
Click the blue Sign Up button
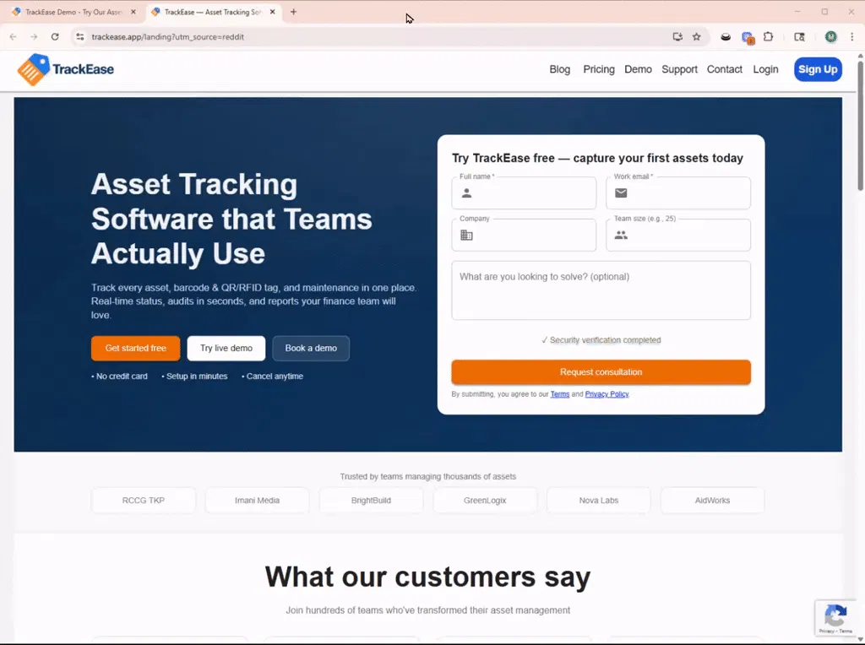click(x=818, y=69)
